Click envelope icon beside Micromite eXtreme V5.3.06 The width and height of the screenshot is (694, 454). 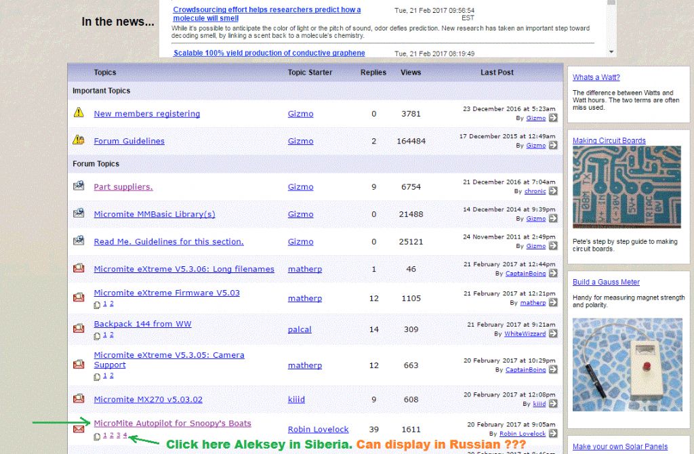coord(79,268)
